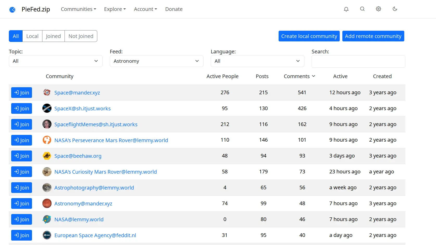
Task: Click the PieFed logo icon
Action: (x=12, y=10)
